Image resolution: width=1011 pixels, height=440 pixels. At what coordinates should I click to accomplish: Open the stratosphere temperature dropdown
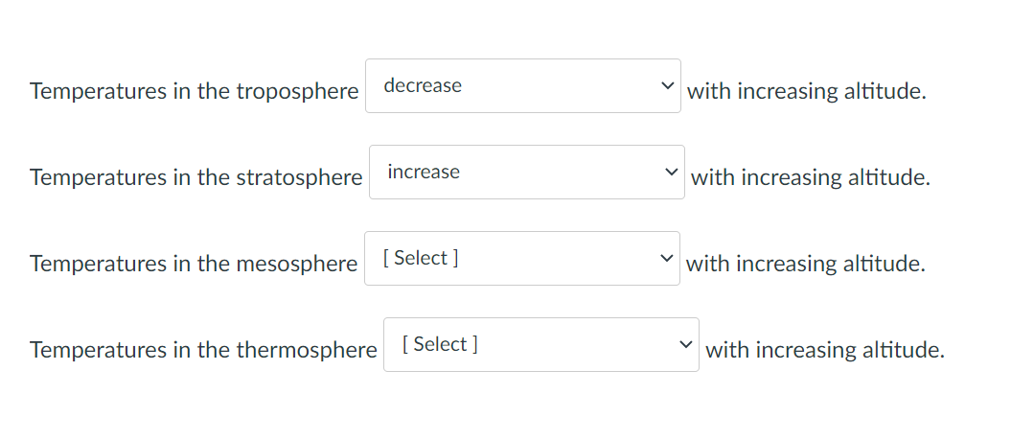[526, 173]
